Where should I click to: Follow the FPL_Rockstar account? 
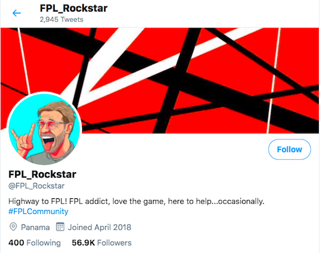click(x=289, y=149)
